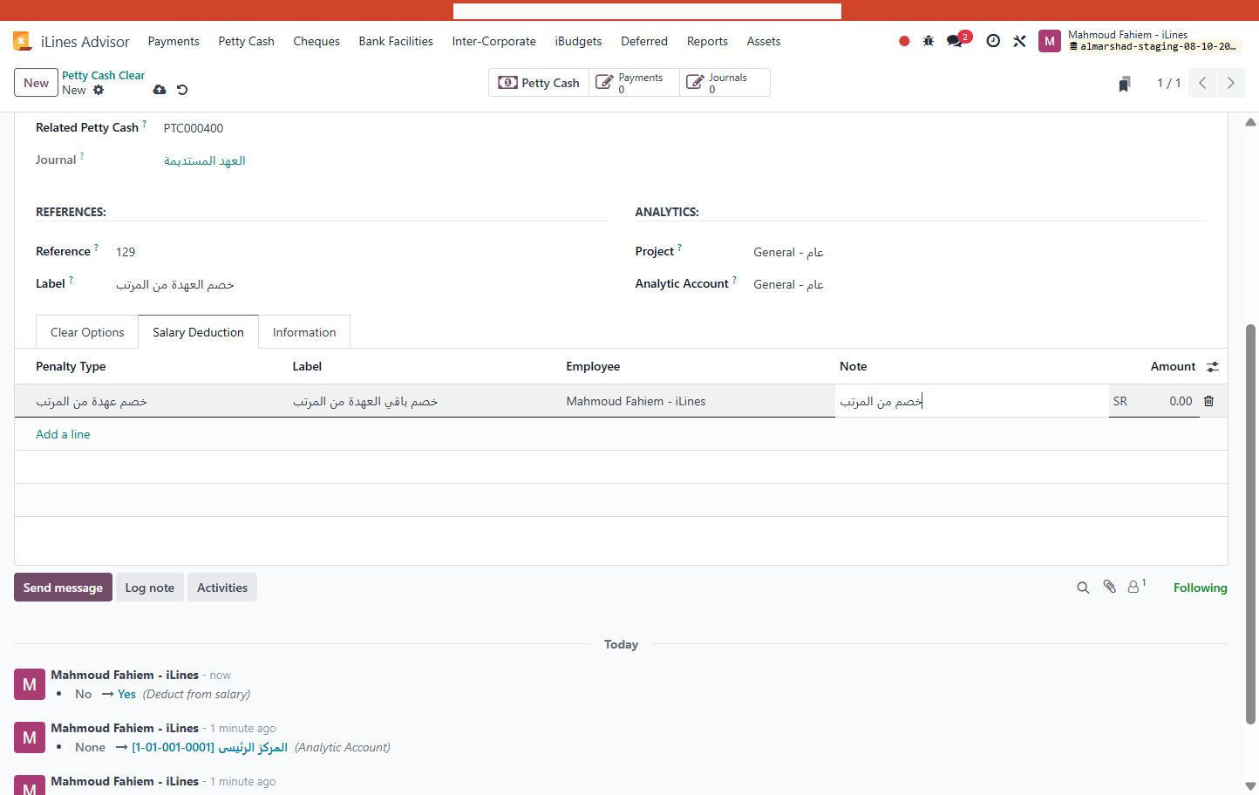Open the Analytic Account field dropdown

(979, 284)
